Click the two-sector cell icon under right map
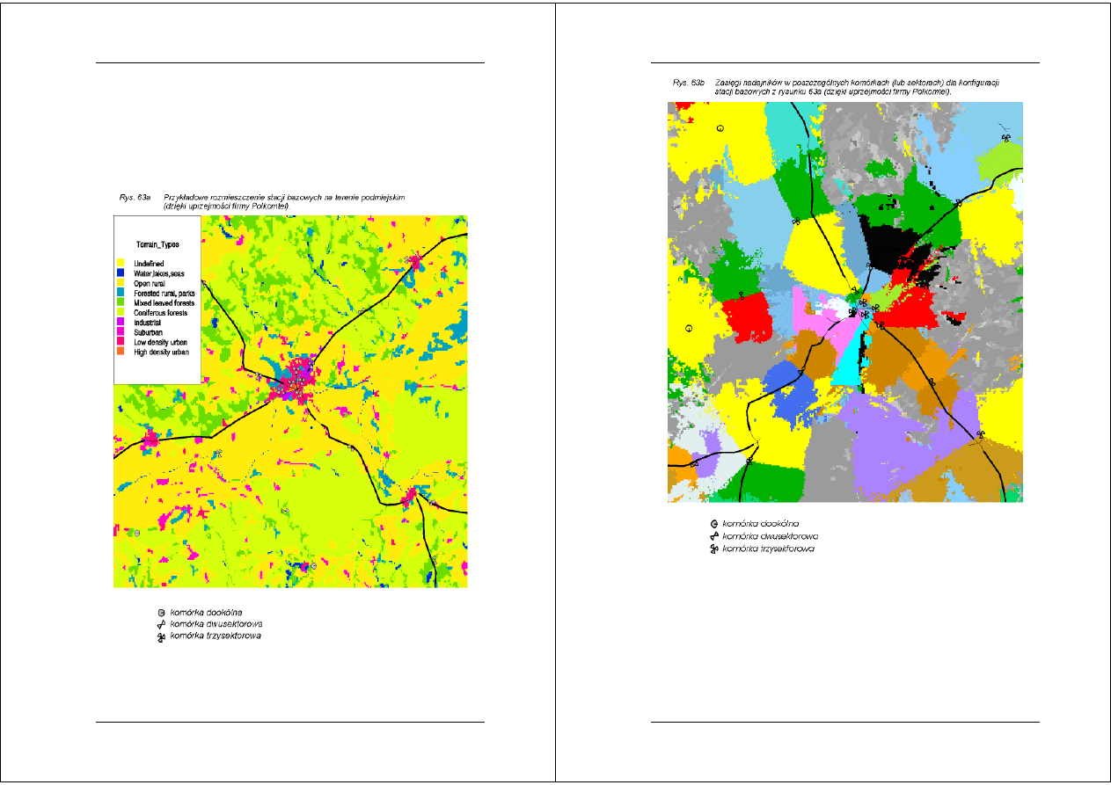The height and width of the screenshot is (785, 1111). point(714,536)
